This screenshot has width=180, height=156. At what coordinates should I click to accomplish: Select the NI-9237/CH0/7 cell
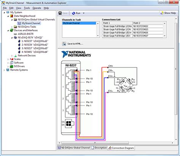148,36
